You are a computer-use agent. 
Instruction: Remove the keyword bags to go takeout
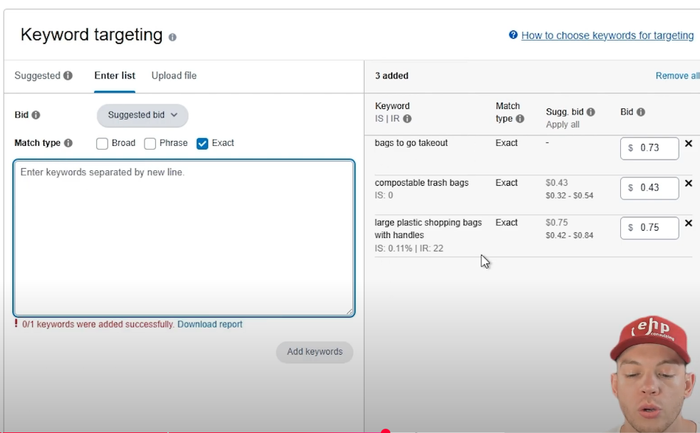[688, 144]
